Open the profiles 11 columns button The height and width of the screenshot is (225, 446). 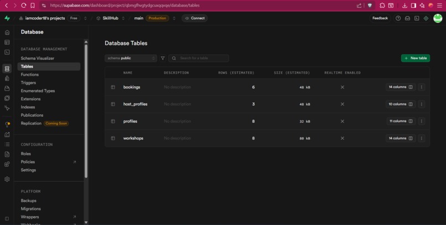401,121
